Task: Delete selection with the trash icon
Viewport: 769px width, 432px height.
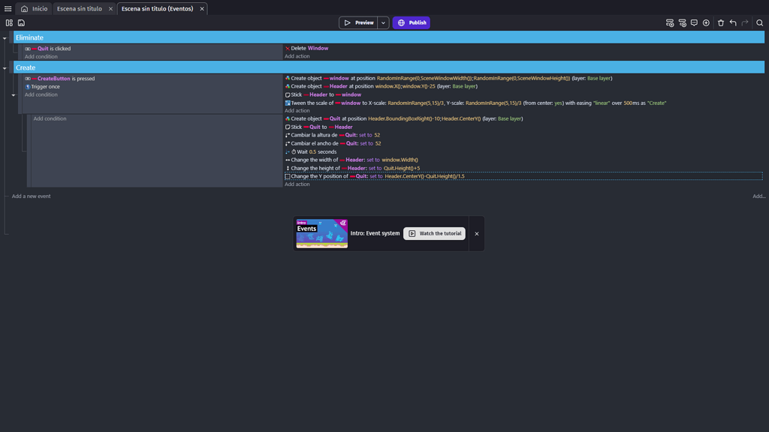Action: (720, 22)
